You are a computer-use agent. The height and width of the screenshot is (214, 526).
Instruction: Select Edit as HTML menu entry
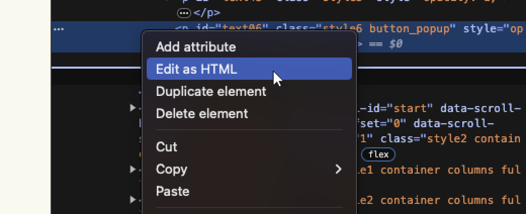(196, 69)
